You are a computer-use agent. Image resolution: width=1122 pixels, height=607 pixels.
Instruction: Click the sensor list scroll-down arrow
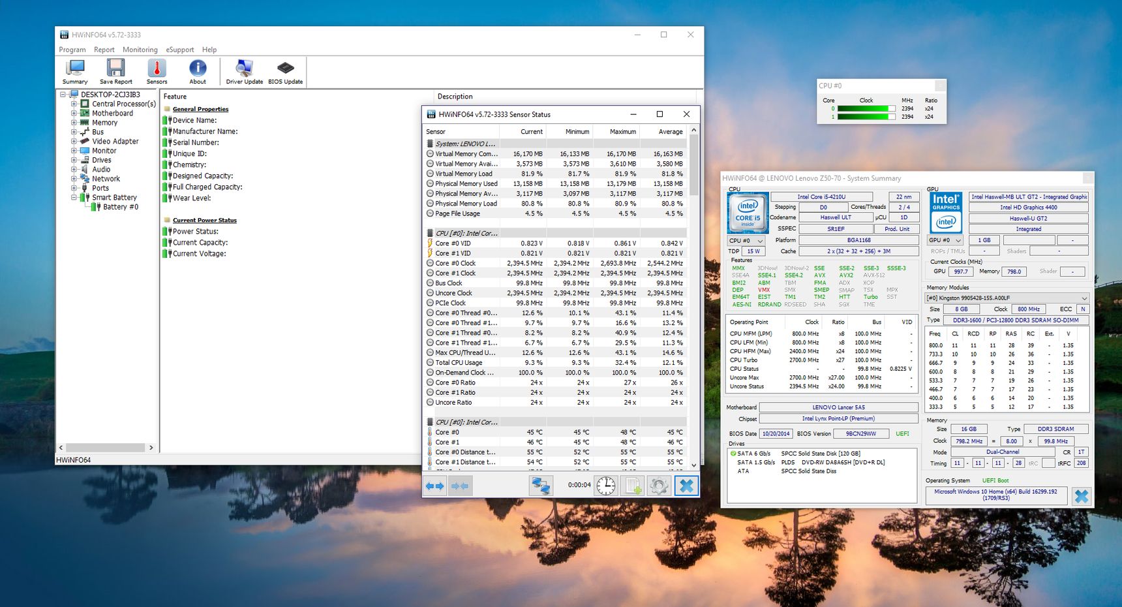point(693,465)
